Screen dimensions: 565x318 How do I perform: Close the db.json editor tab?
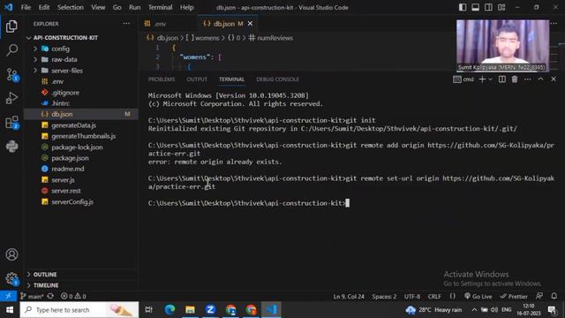click(x=250, y=24)
